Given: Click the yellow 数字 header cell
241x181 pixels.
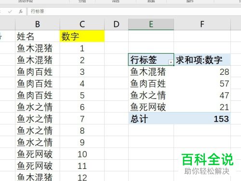Looking at the screenshot, I should [x=82, y=36].
